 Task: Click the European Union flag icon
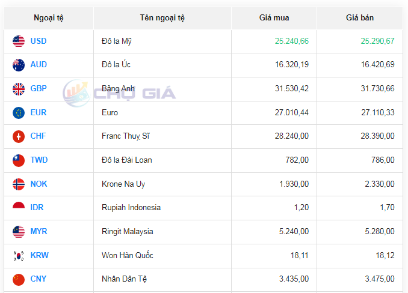(x=19, y=112)
